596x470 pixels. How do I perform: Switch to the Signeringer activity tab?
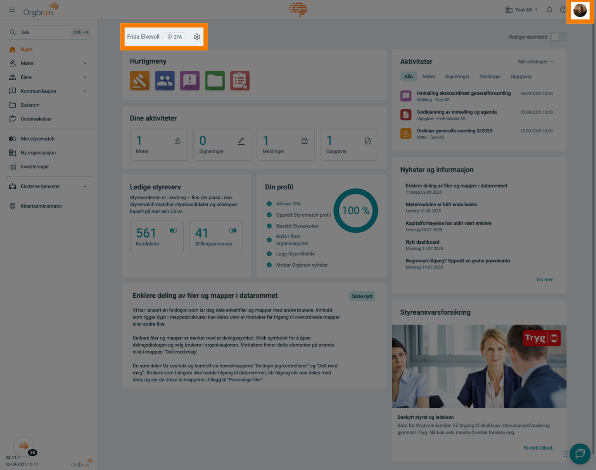(x=457, y=77)
